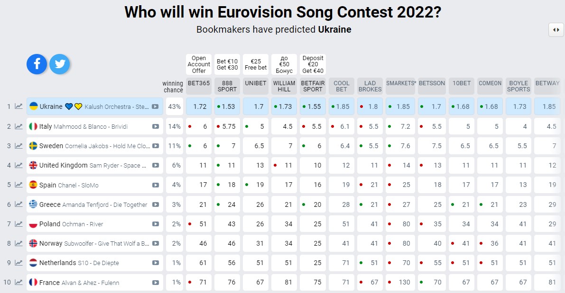The width and height of the screenshot is (565, 293).
Task: Play the France Fulenn video icon
Action: pyautogui.click(x=155, y=283)
